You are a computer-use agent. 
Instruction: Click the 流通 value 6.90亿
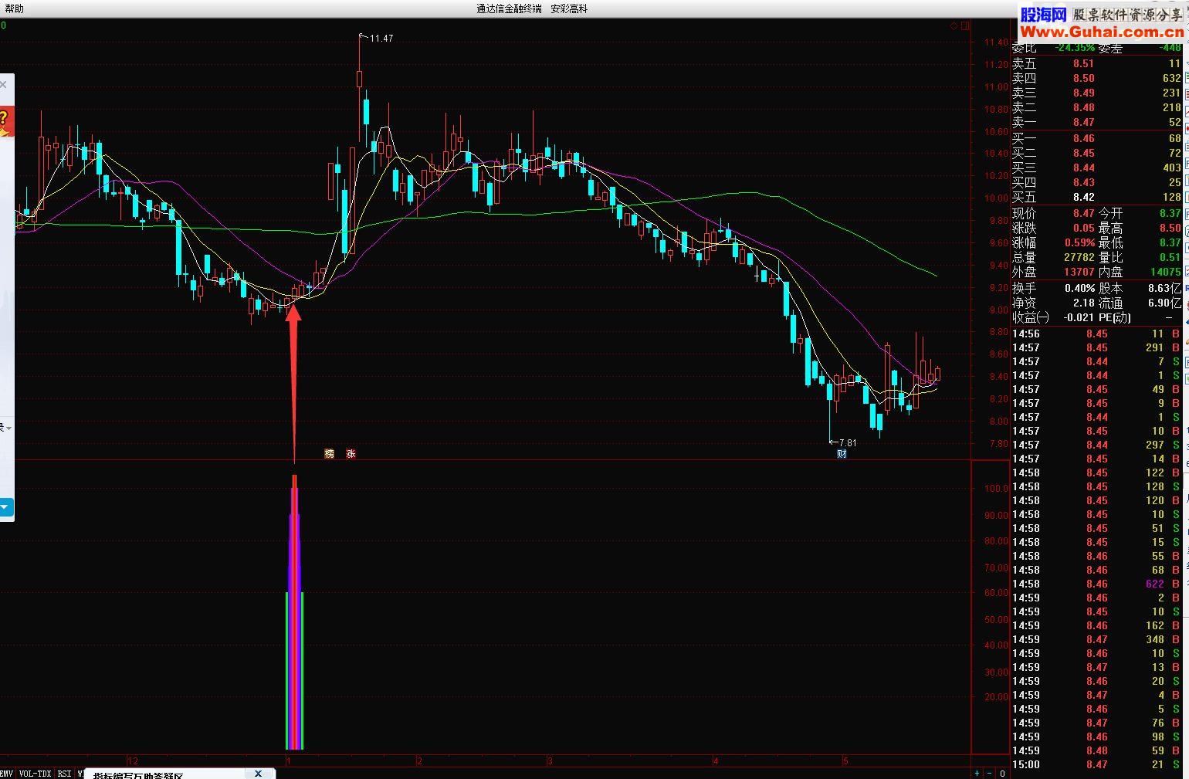point(1165,303)
